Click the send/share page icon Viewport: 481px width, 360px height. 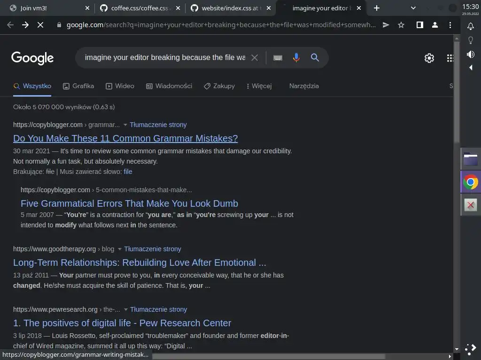[386, 25]
